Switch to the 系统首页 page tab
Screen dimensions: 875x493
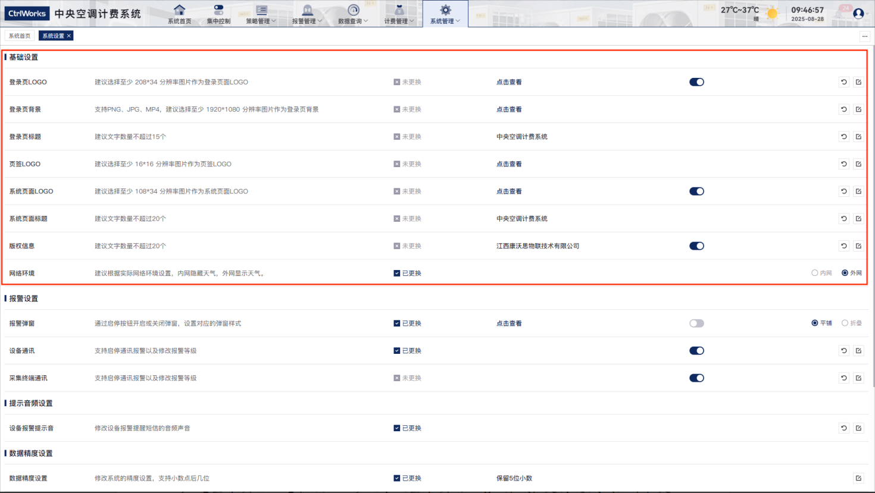click(x=20, y=36)
